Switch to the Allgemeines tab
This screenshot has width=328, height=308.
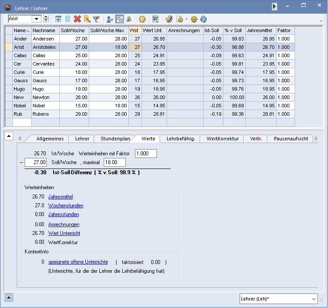pyautogui.click(x=50, y=139)
